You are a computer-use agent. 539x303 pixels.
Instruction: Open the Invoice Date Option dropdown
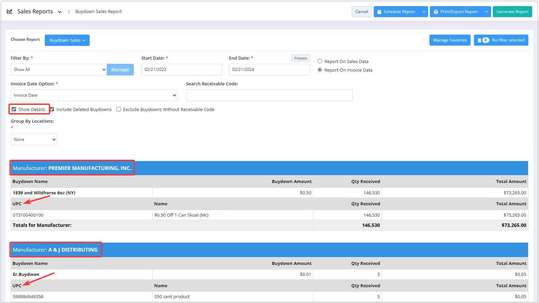[94, 95]
